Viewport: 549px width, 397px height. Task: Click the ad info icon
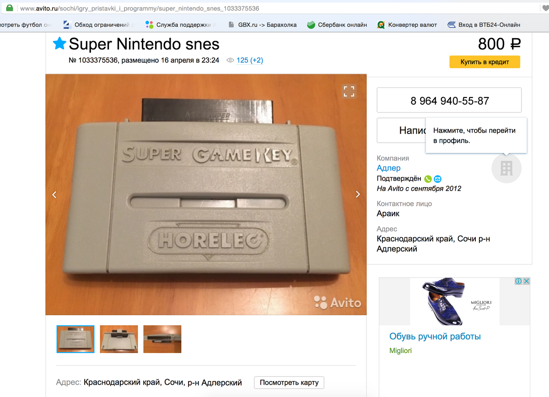518,281
